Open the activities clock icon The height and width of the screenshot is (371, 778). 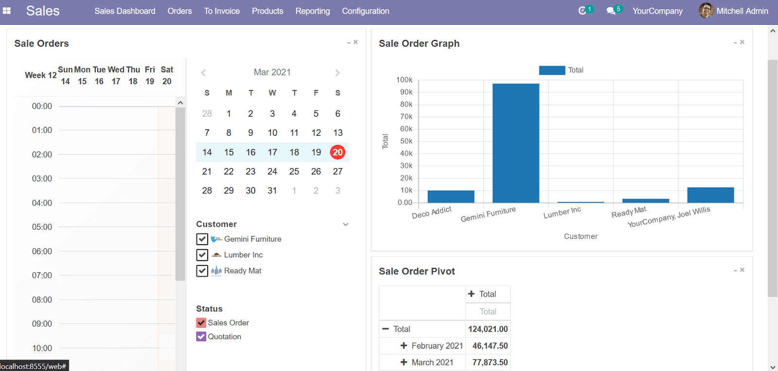tap(582, 11)
